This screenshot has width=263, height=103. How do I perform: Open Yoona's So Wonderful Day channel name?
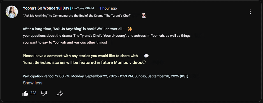point(46,8)
